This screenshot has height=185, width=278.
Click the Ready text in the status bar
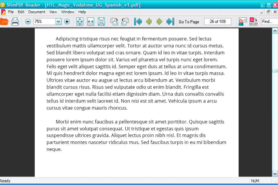5,181
